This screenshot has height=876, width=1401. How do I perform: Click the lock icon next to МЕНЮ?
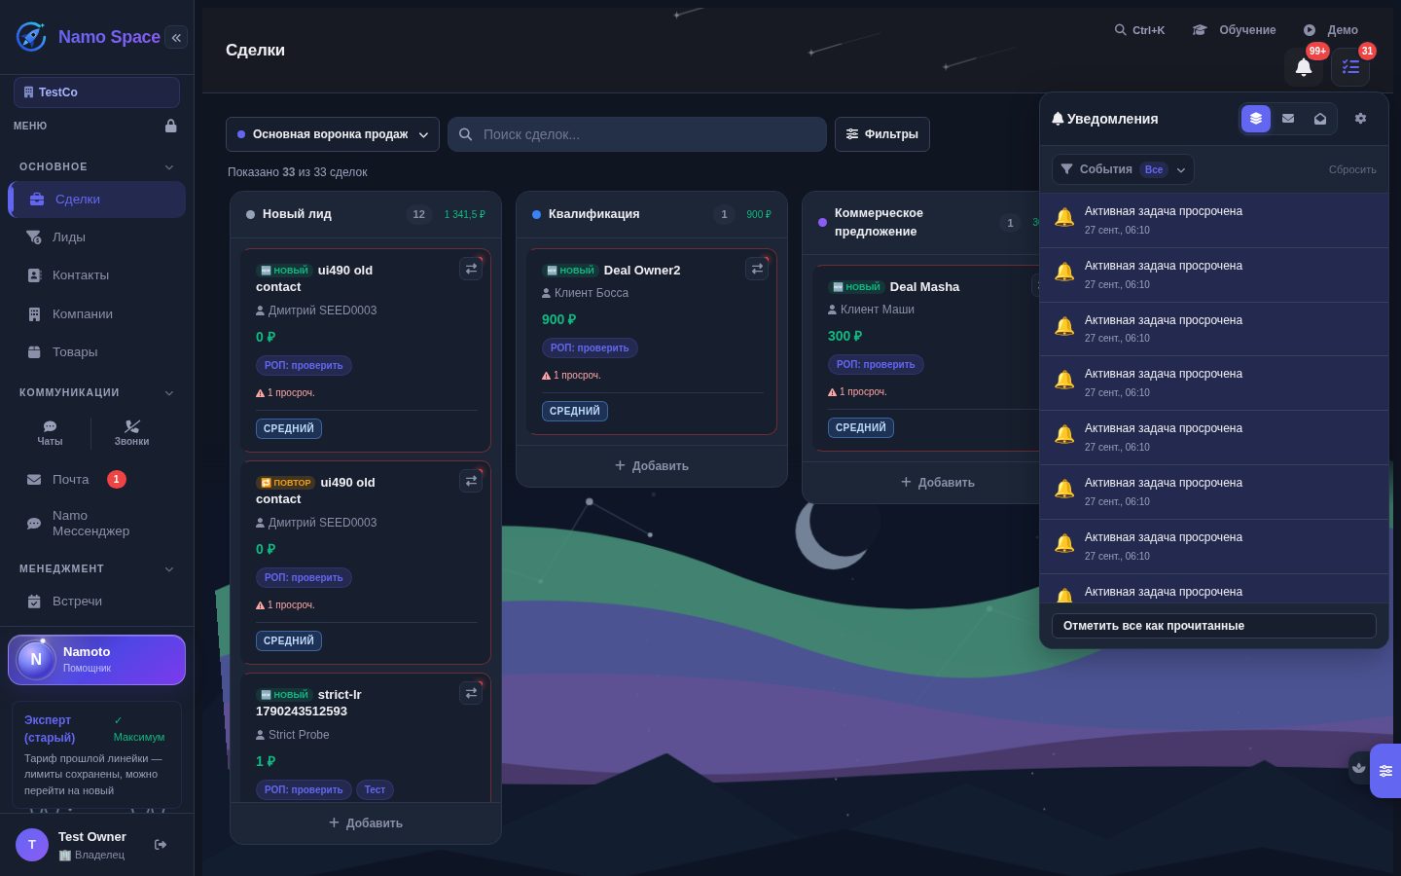pos(171,126)
